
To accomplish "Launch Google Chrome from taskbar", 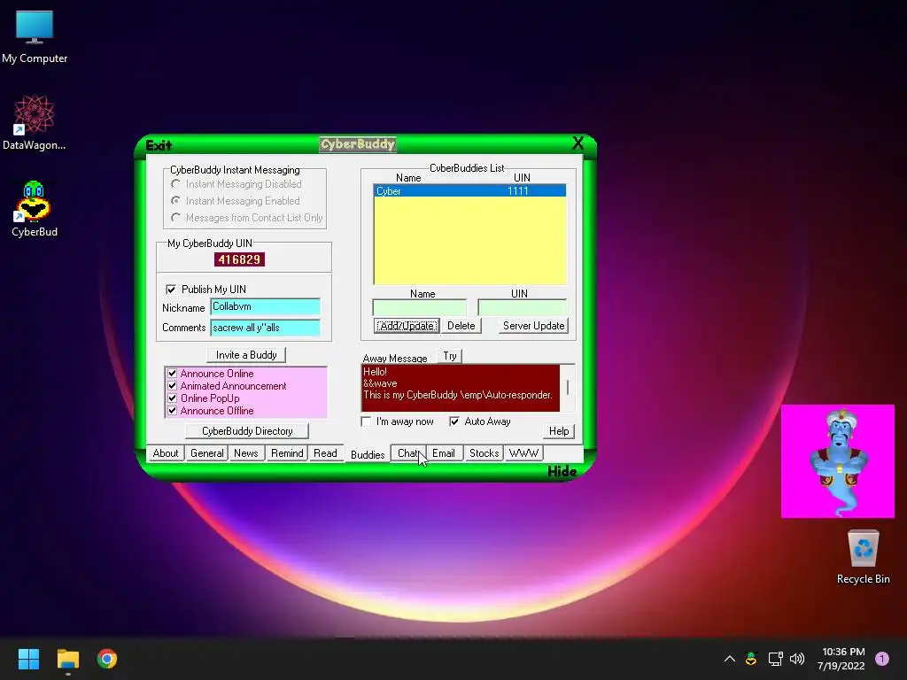I will (107, 659).
